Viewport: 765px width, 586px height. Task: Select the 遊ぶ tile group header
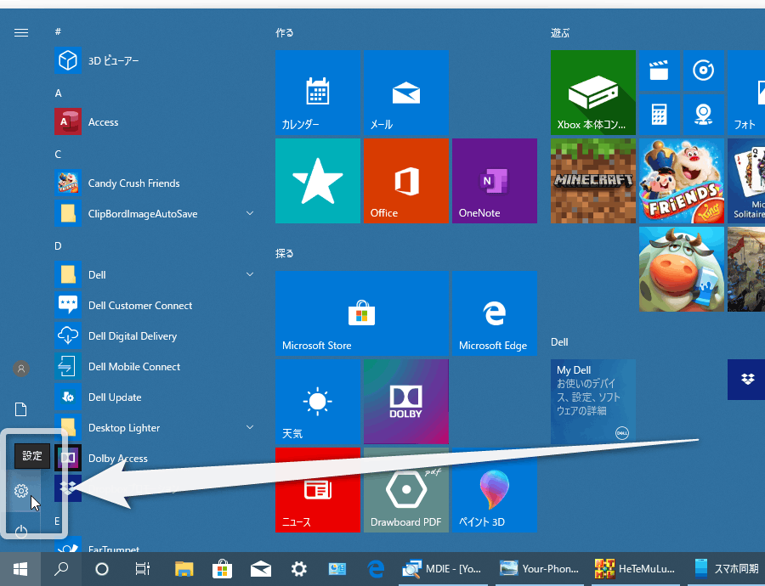560,32
